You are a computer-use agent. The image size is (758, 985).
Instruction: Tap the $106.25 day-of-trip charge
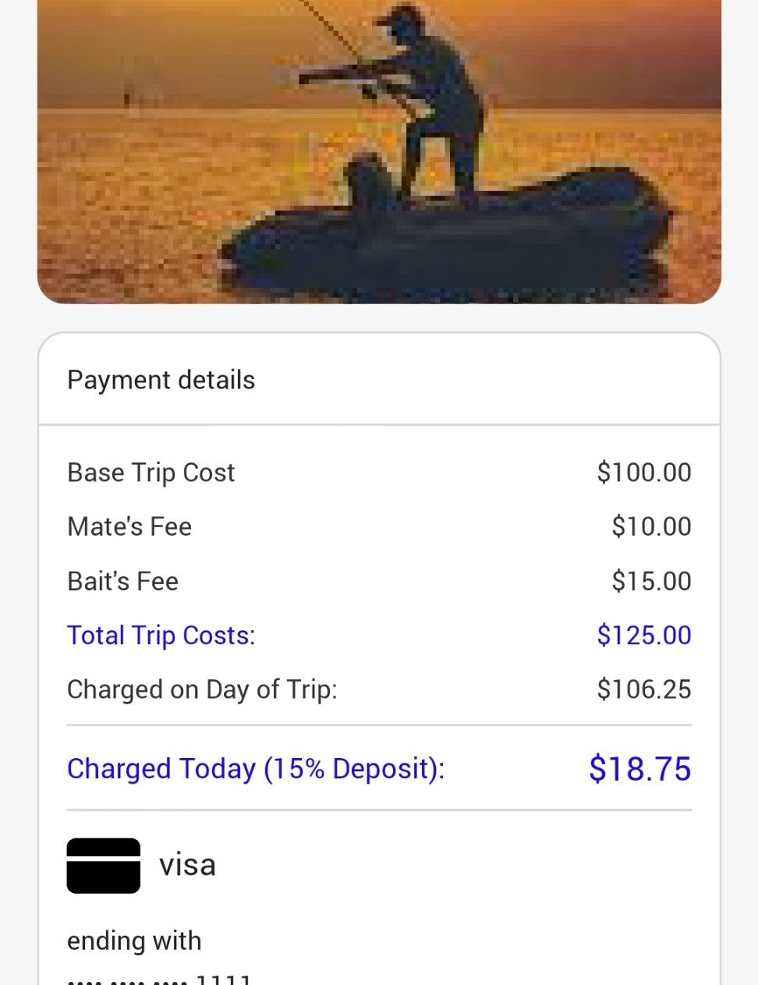pyautogui.click(x=644, y=689)
